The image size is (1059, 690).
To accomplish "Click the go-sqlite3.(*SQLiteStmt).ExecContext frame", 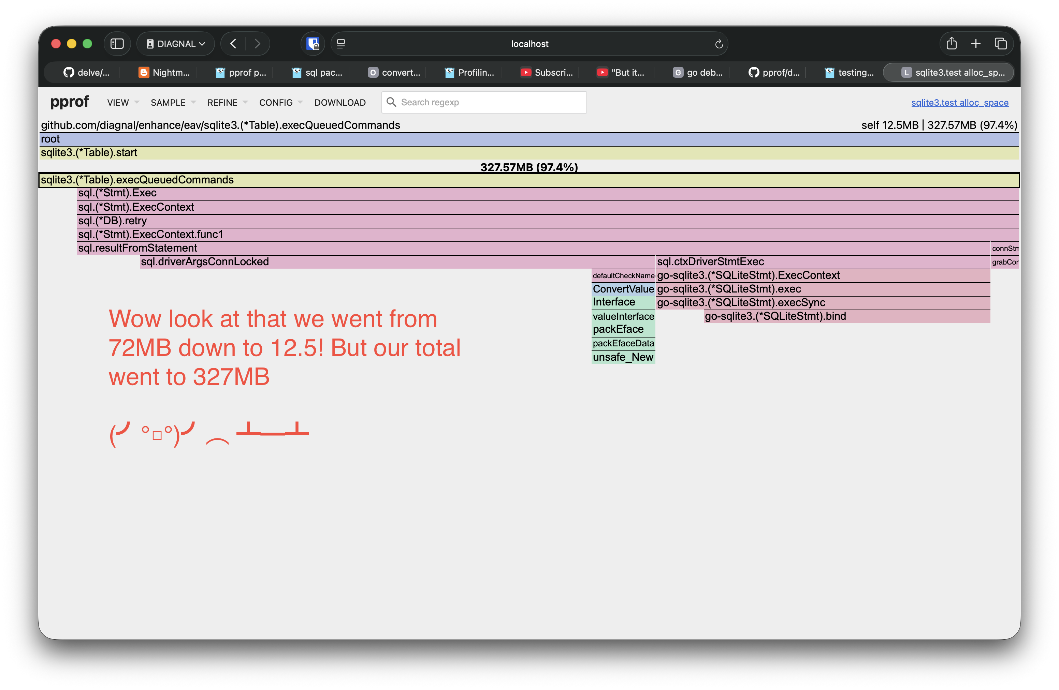I will pos(823,276).
